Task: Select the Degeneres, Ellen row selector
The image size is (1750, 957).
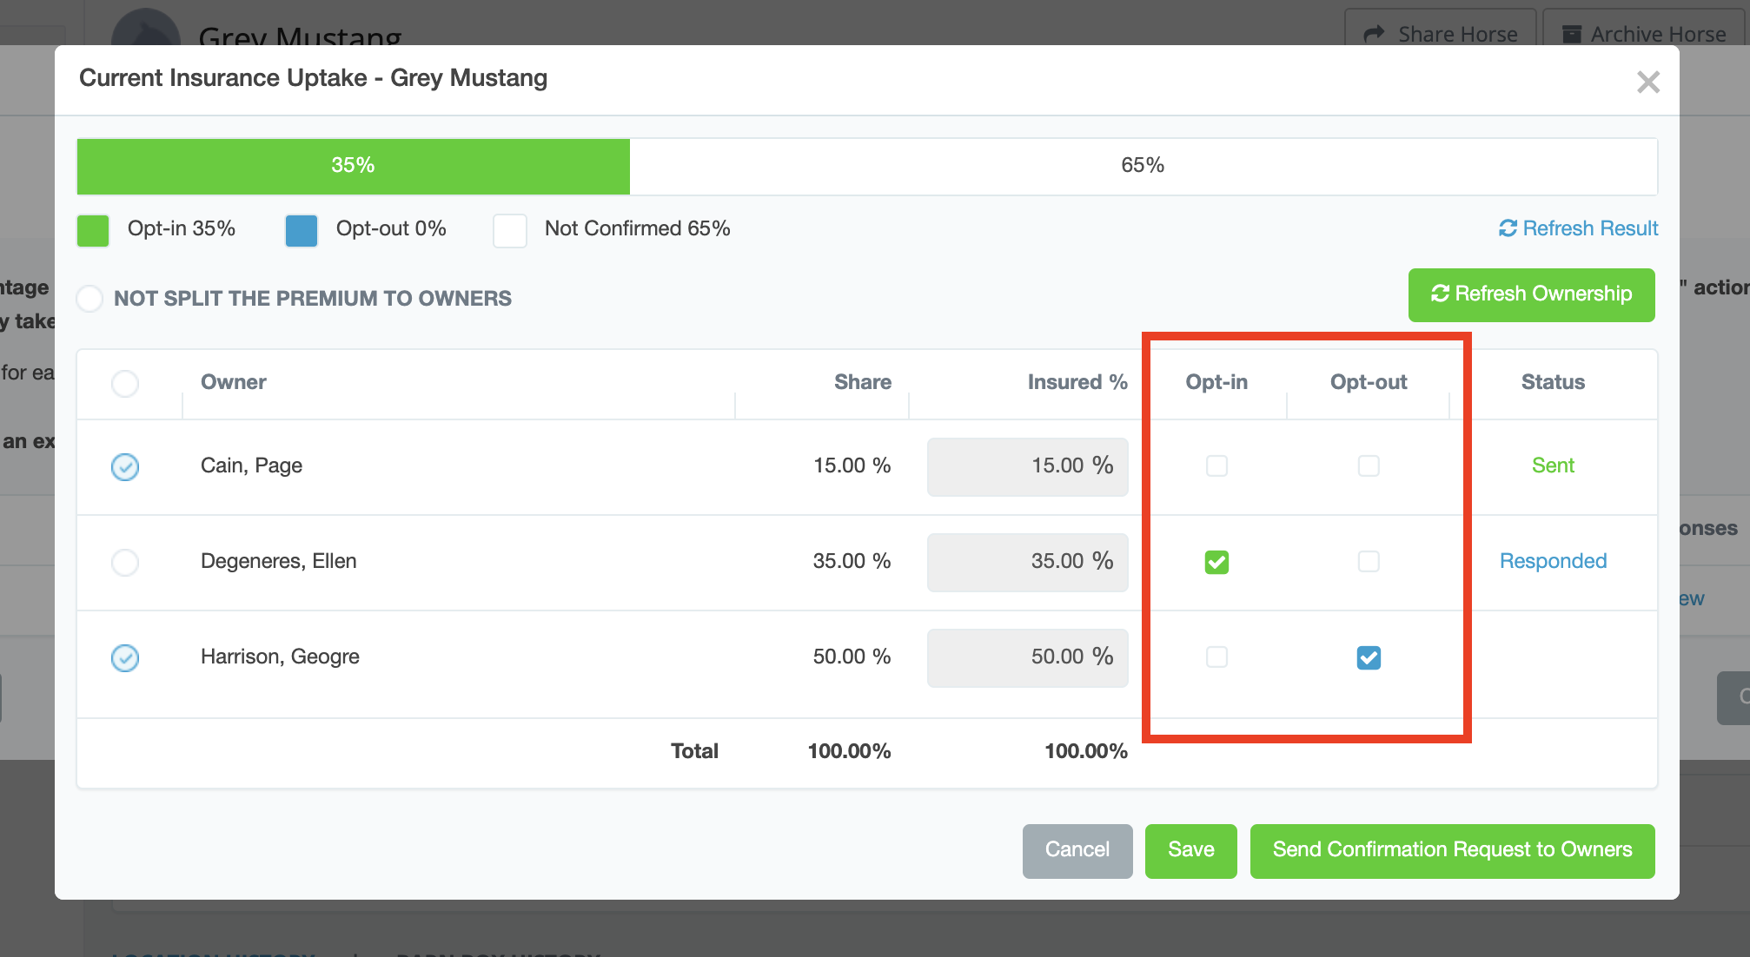Action: [125, 562]
